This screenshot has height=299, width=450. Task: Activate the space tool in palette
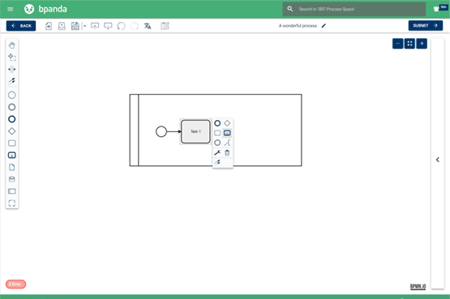pyautogui.click(x=12, y=69)
